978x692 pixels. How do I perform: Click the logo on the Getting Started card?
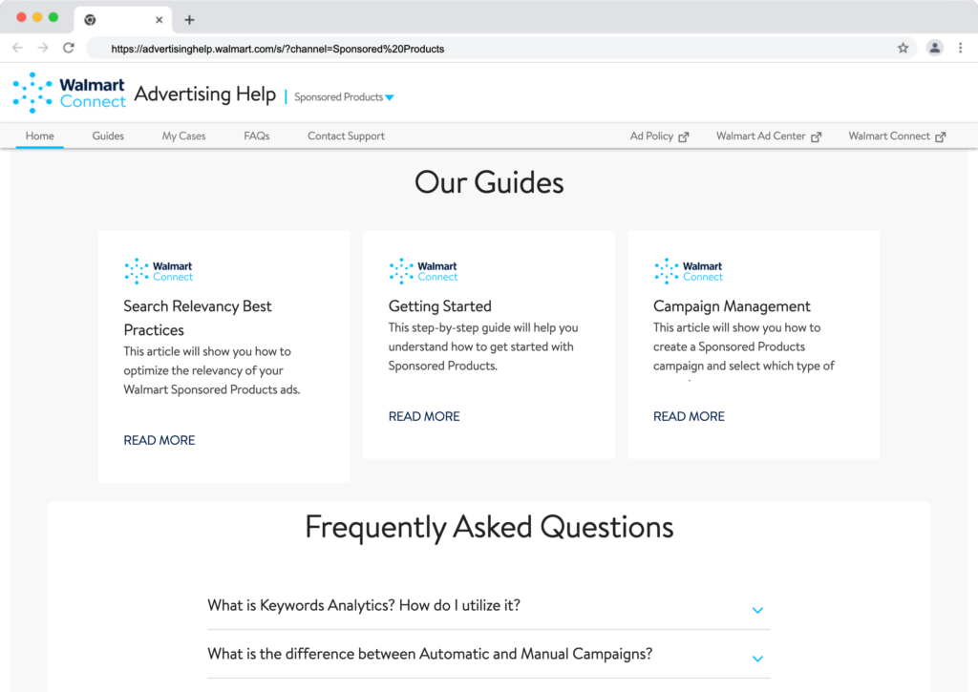point(423,271)
